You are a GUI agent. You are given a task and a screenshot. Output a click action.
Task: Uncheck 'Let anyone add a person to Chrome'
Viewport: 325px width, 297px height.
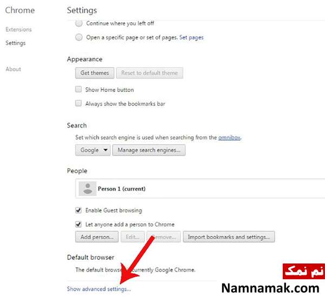[x=79, y=224]
